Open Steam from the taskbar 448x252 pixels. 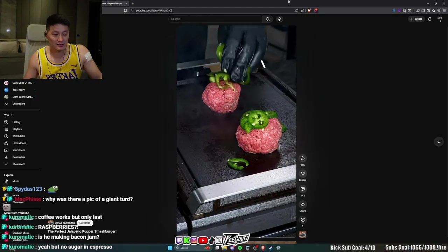(x=271, y=248)
